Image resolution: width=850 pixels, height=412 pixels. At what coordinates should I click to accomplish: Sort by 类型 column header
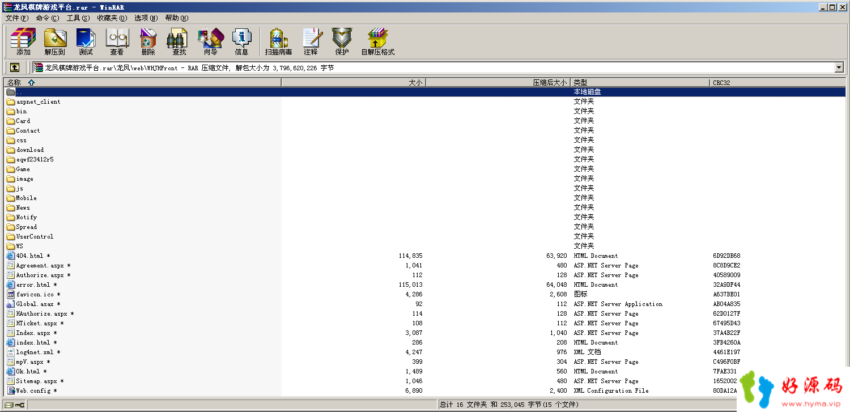click(x=640, y=83)
